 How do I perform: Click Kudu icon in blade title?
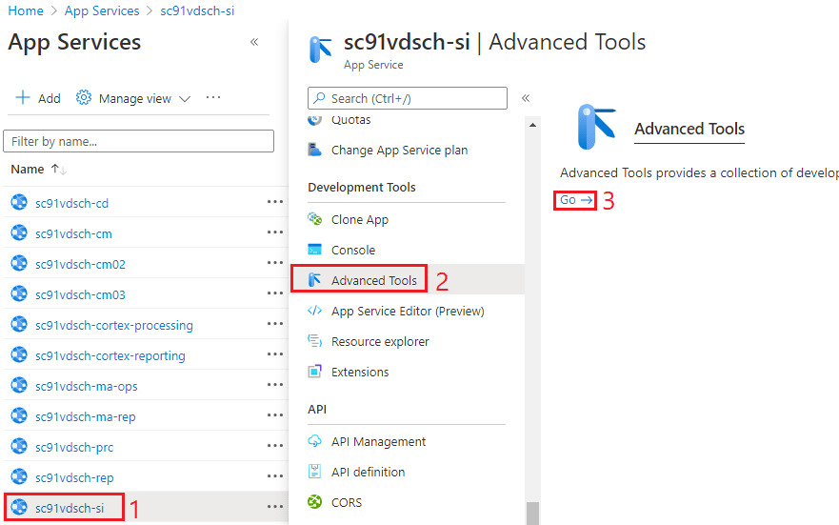coord(321,50)
